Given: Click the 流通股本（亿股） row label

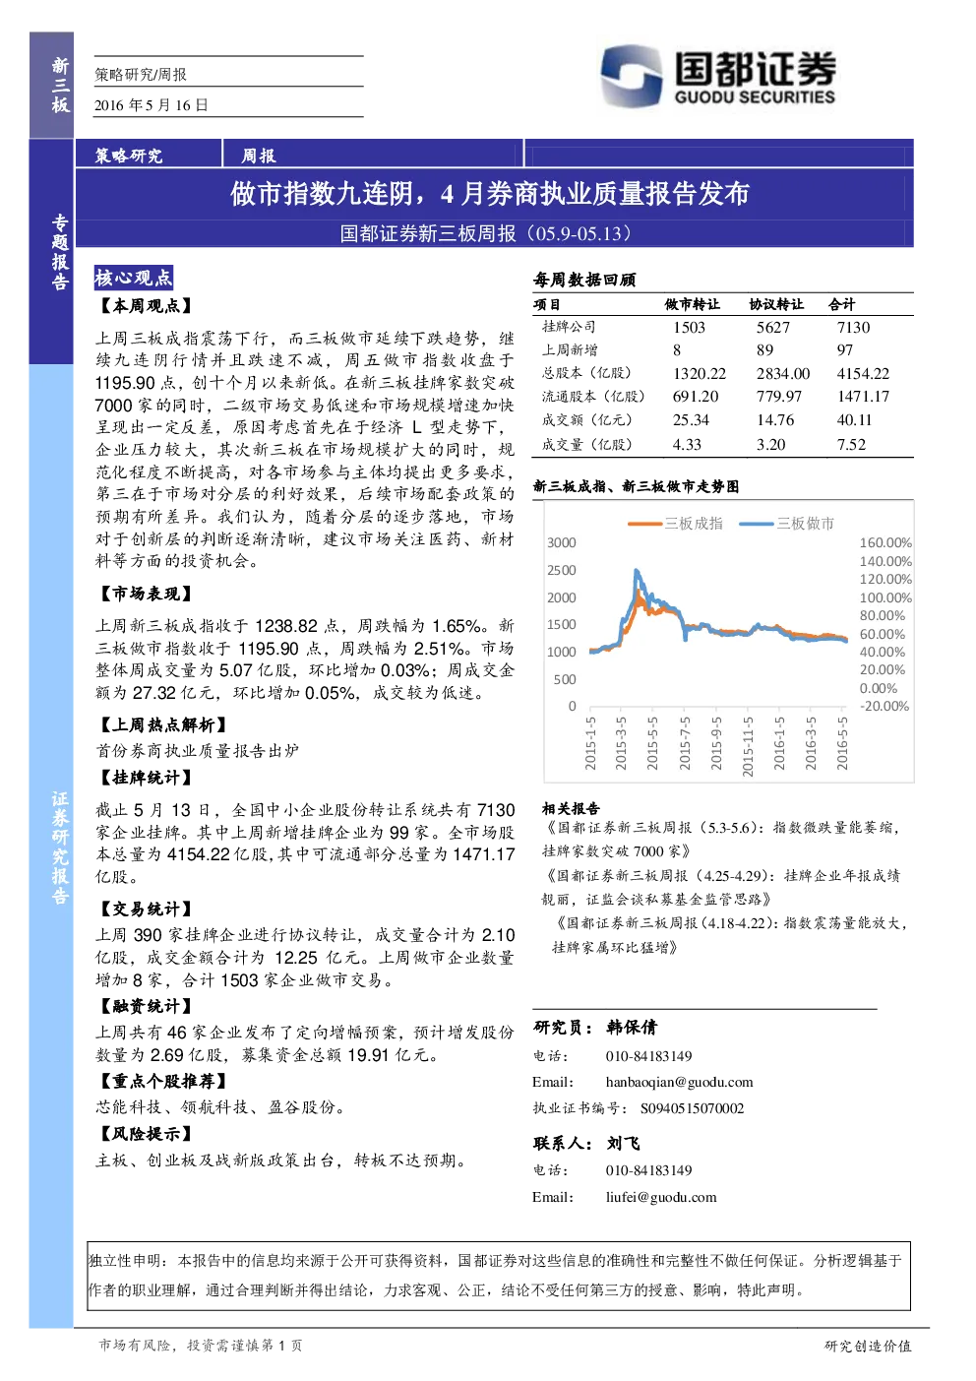Looking at the screenshot, I should coord(593,397).
